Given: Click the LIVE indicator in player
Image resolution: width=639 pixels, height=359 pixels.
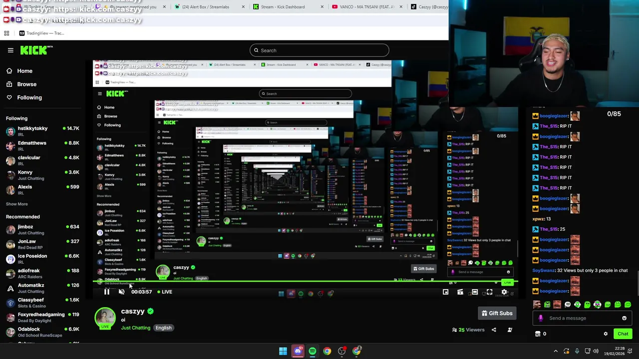Looking at the screenshot, I should coord(165,292).
